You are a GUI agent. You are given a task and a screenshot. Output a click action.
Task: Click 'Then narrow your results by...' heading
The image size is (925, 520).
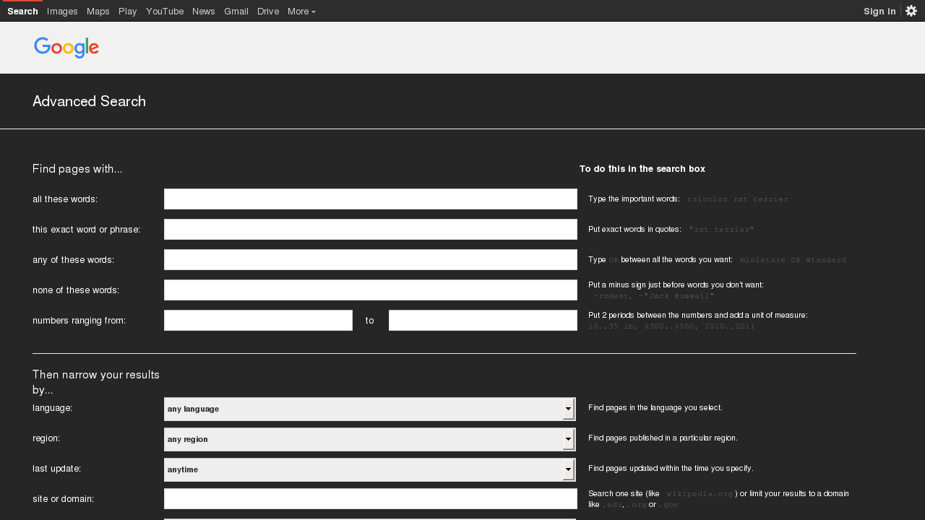coord(96,383)
